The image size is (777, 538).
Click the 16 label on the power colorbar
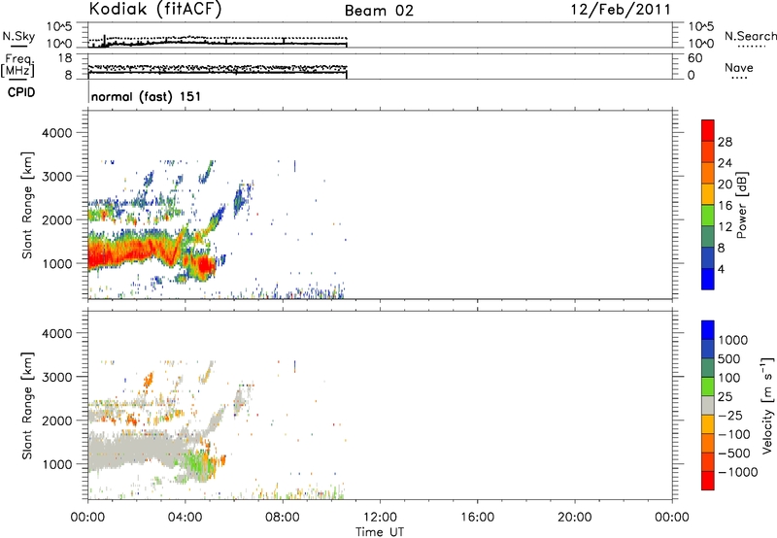coord(725,206)
